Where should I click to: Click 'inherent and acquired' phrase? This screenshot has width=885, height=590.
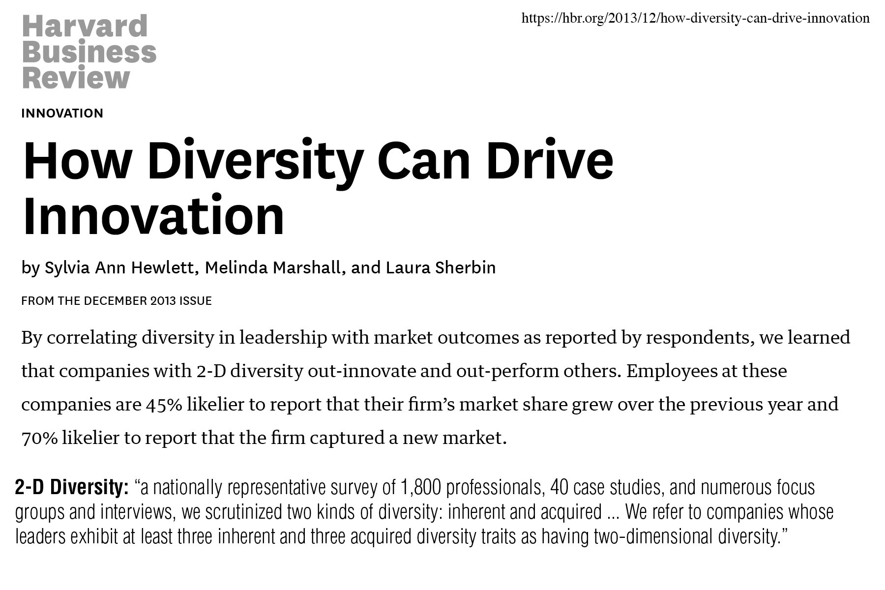point(525,512)
